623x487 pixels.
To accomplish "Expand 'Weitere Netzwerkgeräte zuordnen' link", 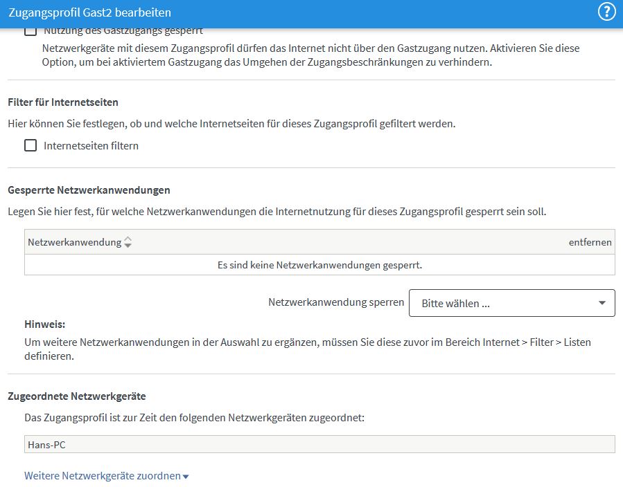I will (107, 475).
